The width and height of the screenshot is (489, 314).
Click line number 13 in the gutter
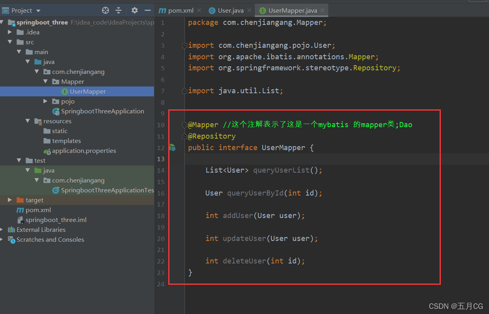[161, 159]
